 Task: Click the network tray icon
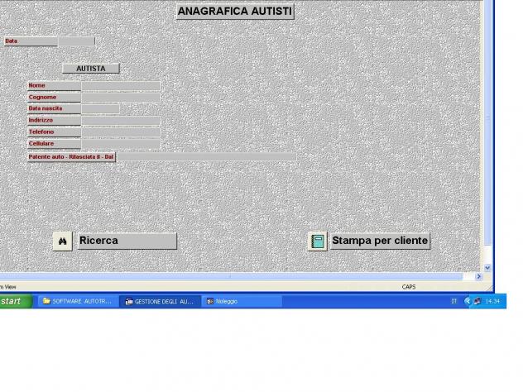[x=477, y=301]
